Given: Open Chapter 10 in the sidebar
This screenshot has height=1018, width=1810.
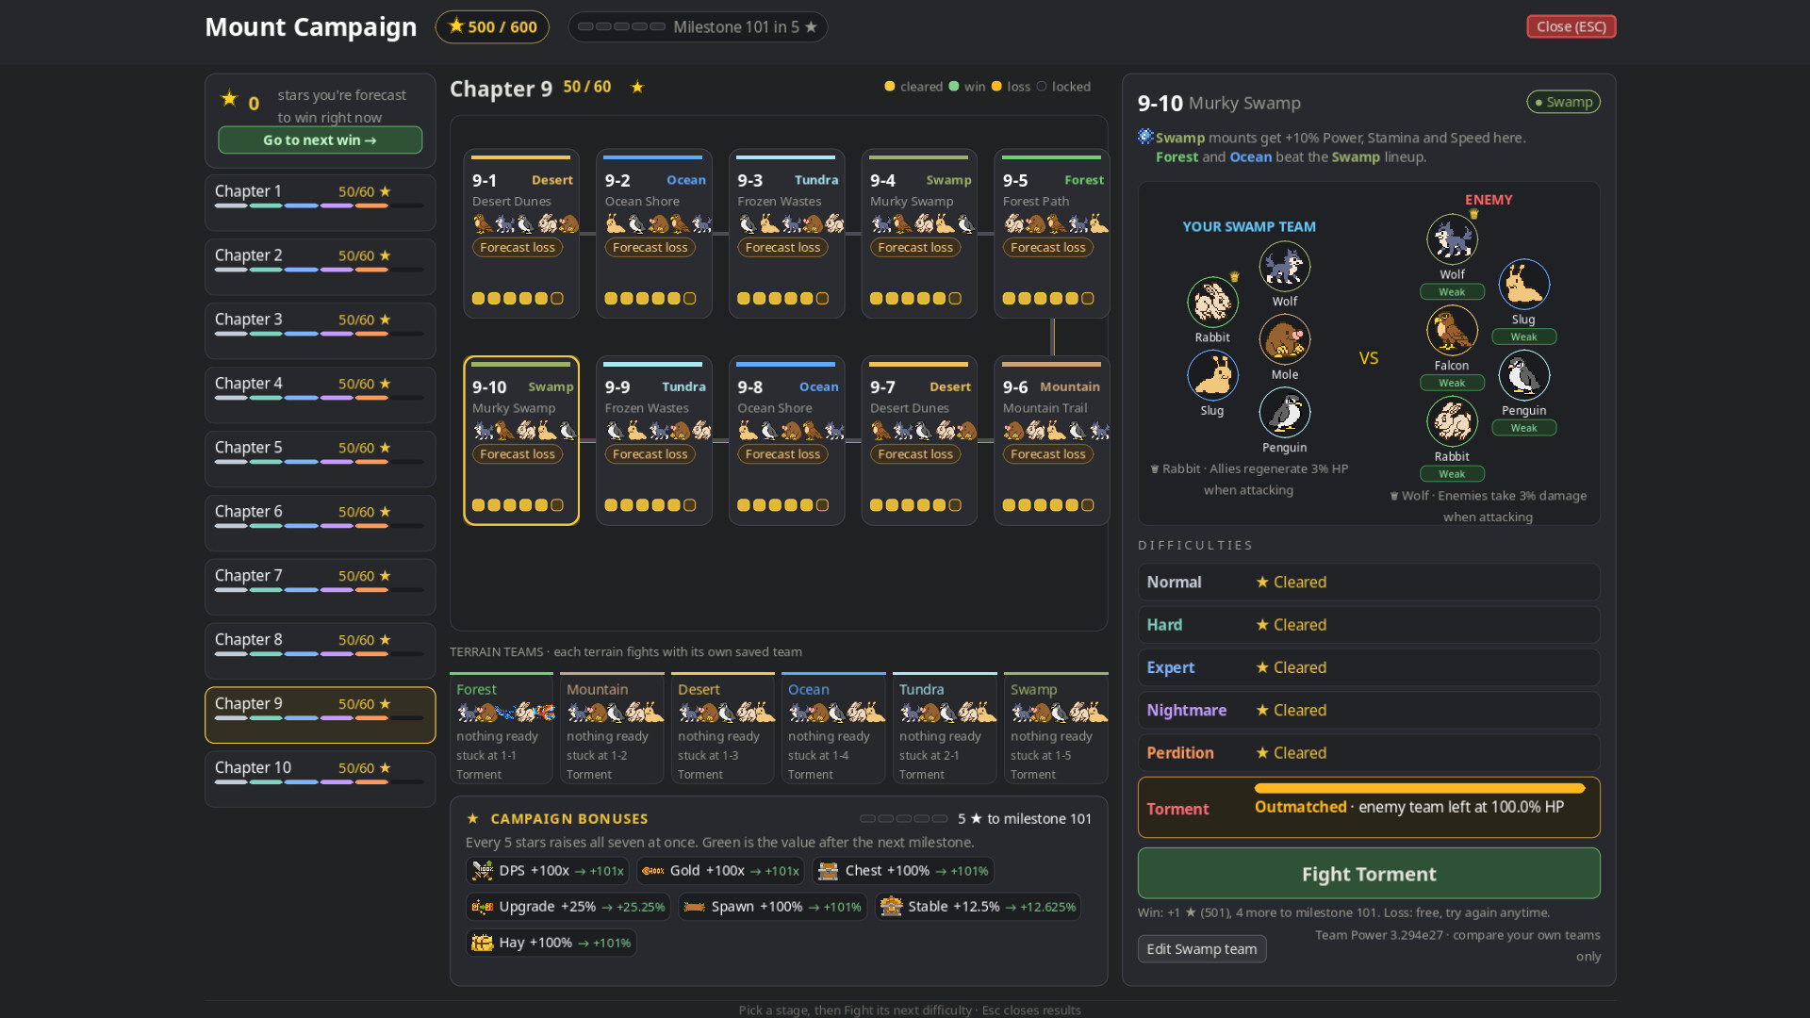Looking at the screenshot, I should [x=321, y=780].
